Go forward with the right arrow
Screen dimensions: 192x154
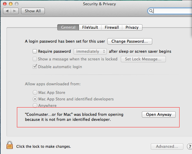click(x=15, y=11)
